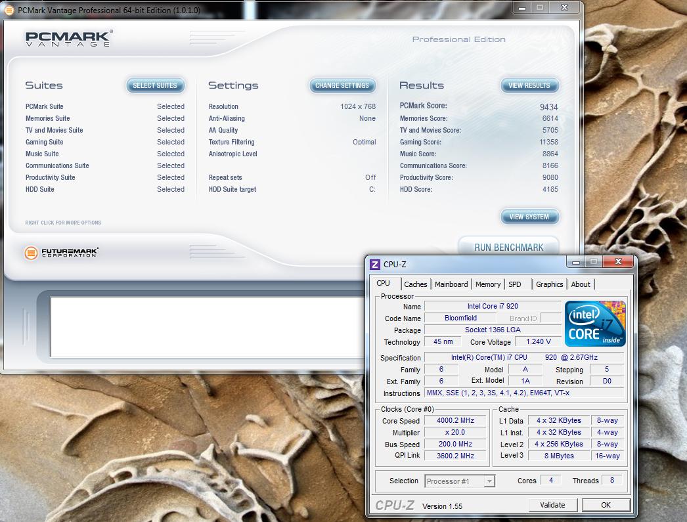Minimize the PCMark Vantage window
The image size is (687, 522).
tap(522, 7)
